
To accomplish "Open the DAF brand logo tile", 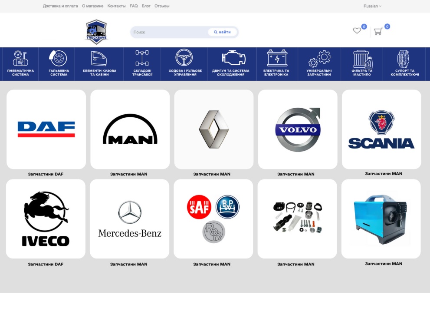I will click(46, 129).
